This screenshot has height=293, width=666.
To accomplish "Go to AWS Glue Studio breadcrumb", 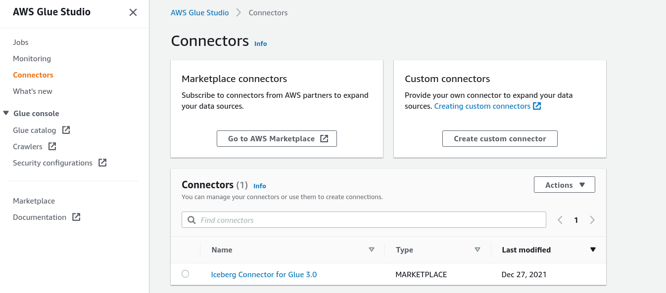I will coord(200,13).
